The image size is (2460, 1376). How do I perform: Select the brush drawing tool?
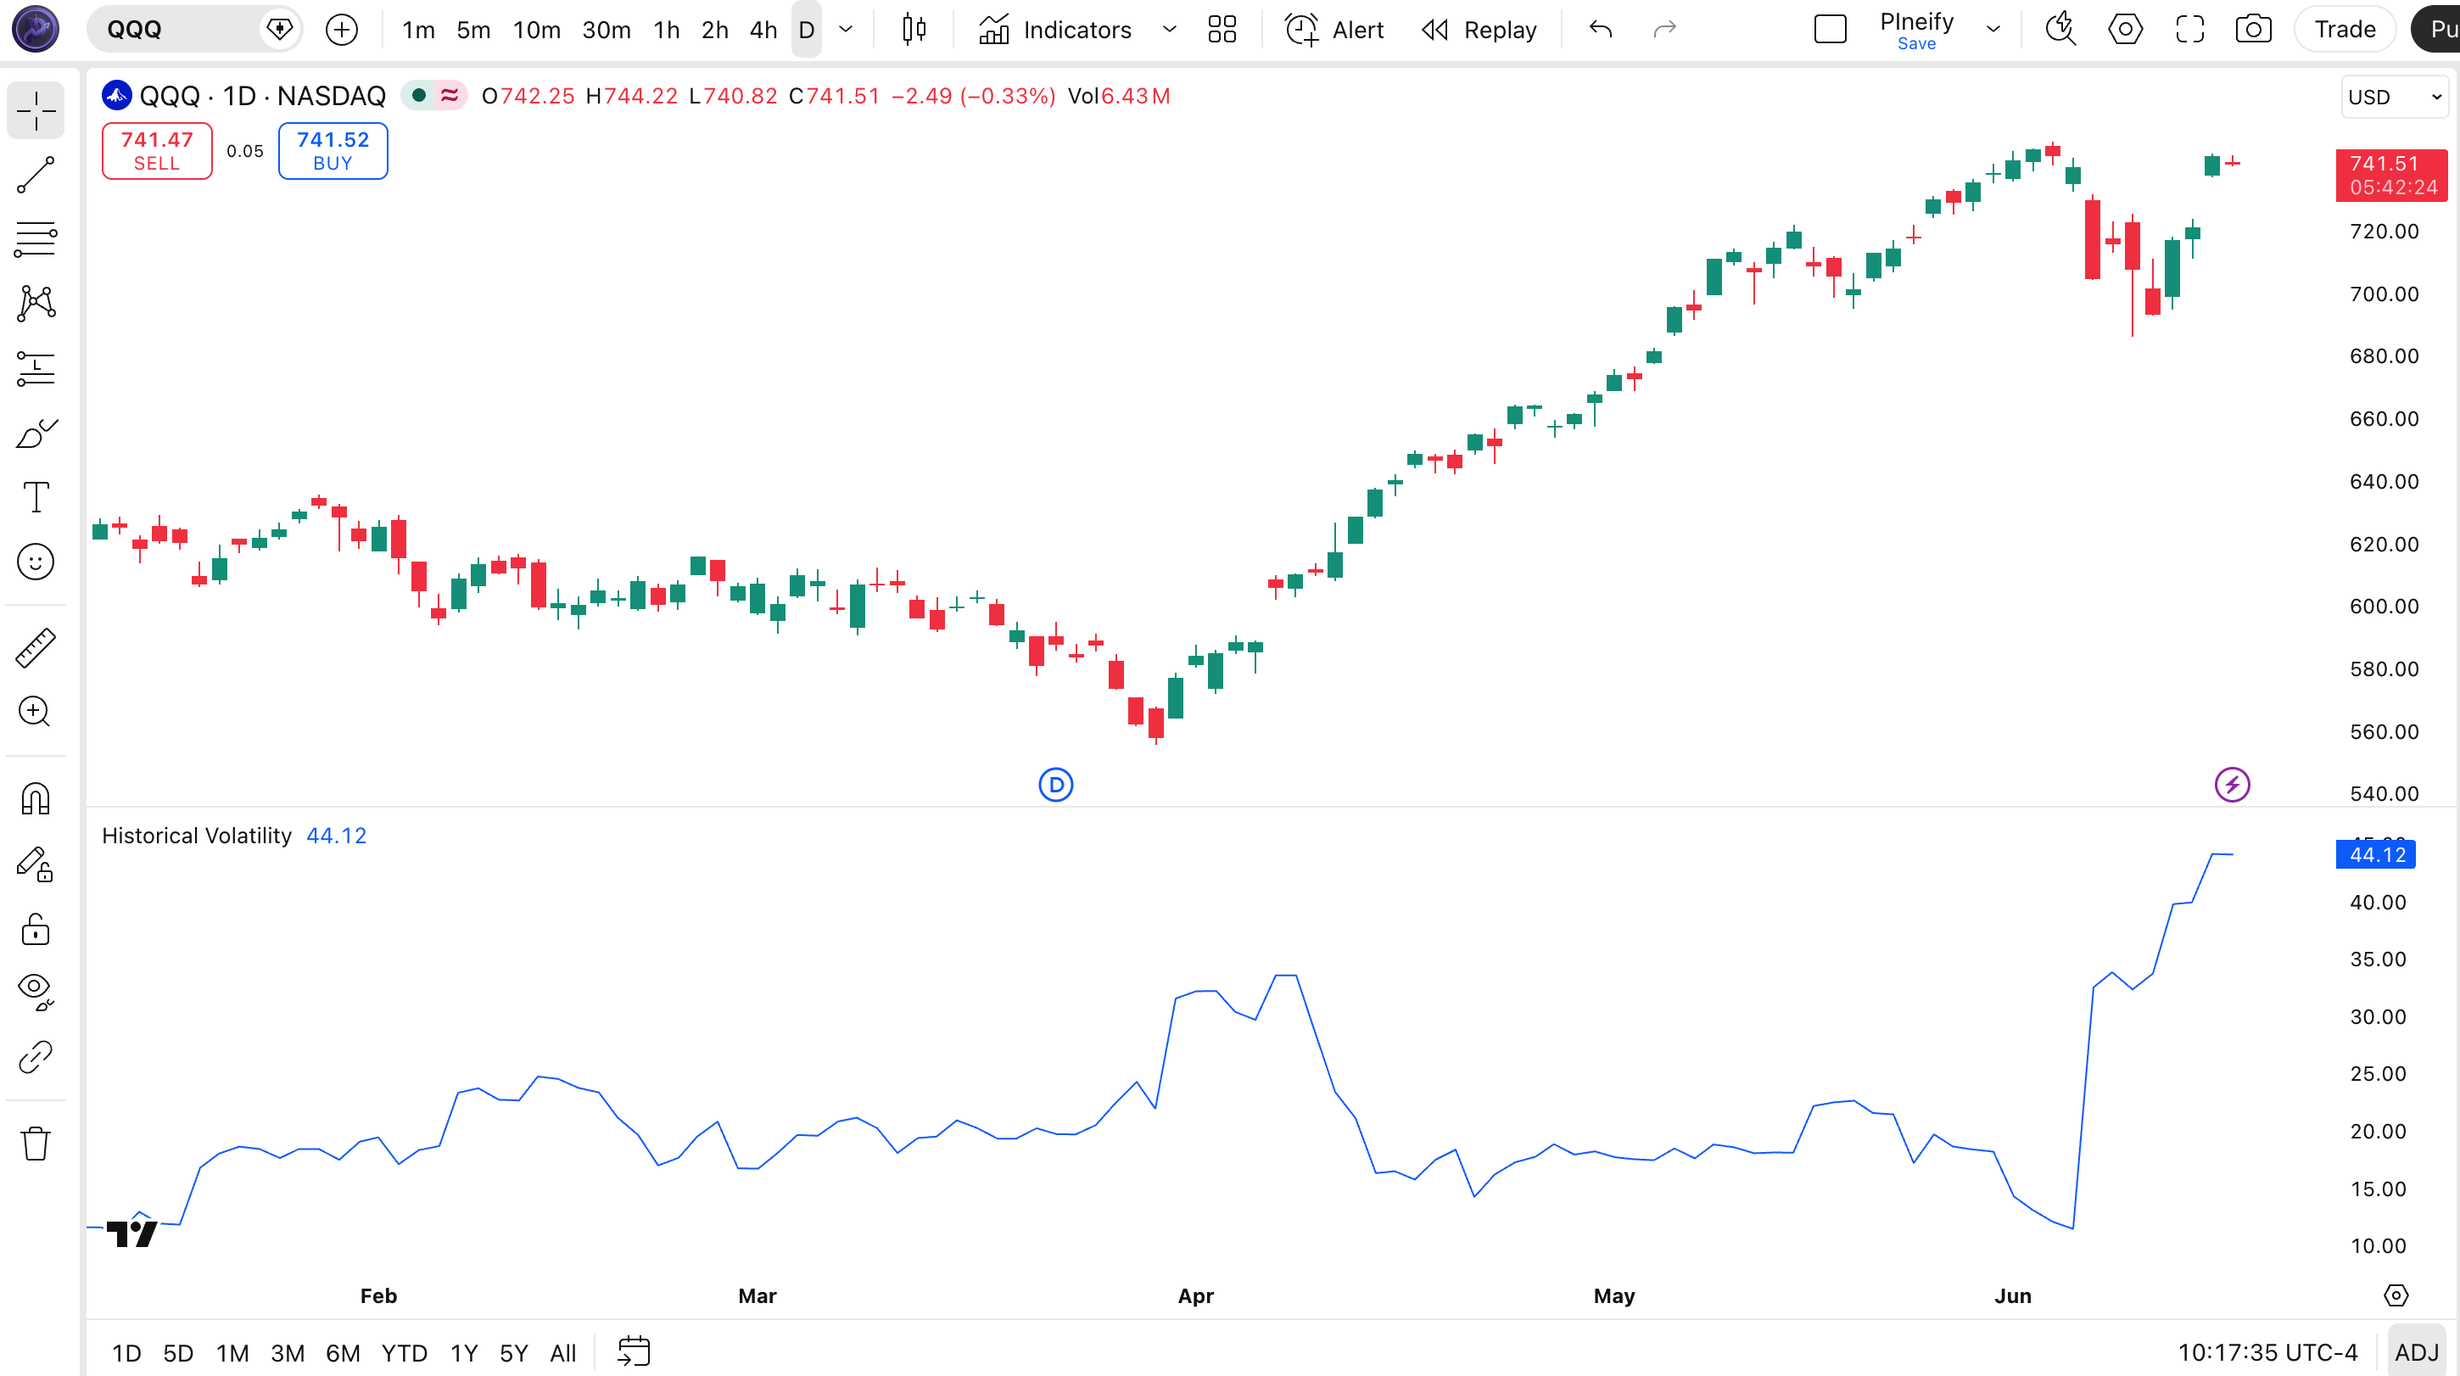point(36,433)
